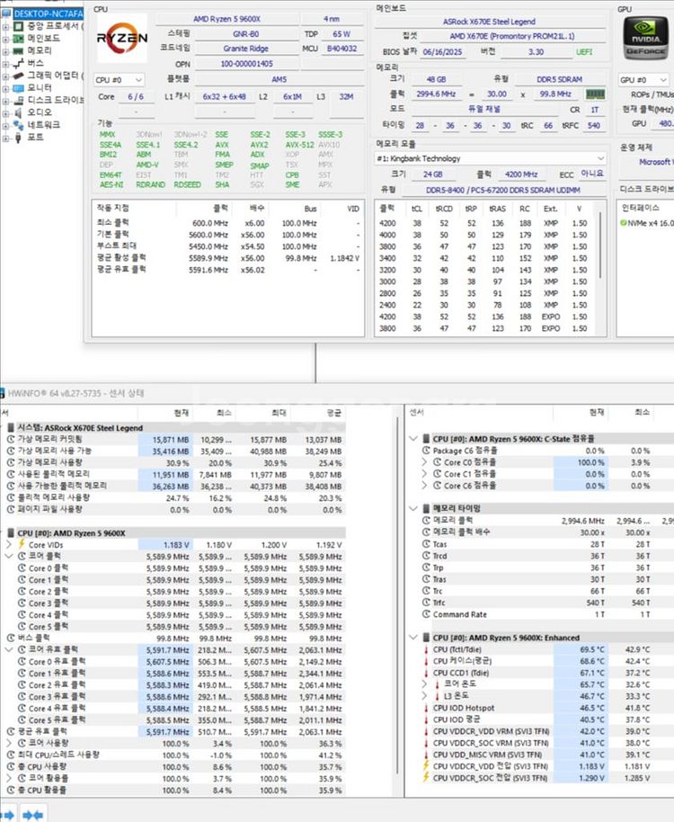This screenshot has height=822, width=674.
Task: Click the double left-right arrows bottom toolbar icon
Action: (33, 815)
